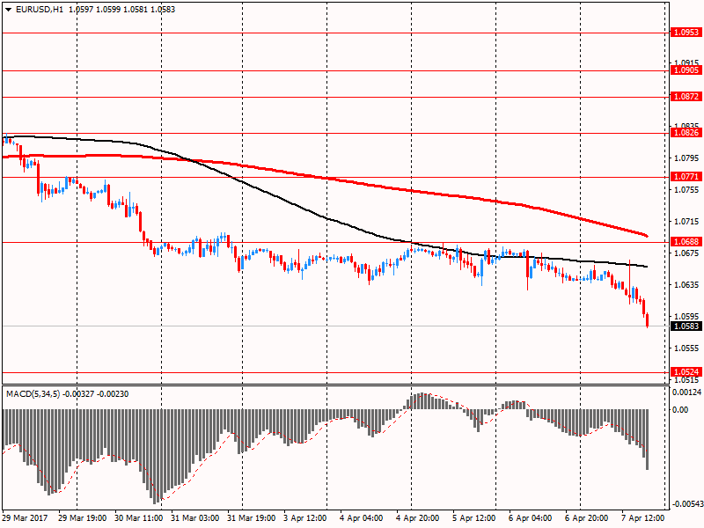Click the 30 Mar 11:00 time label
The width and height of the screenshot is (704, 528).
click(138, 518)
